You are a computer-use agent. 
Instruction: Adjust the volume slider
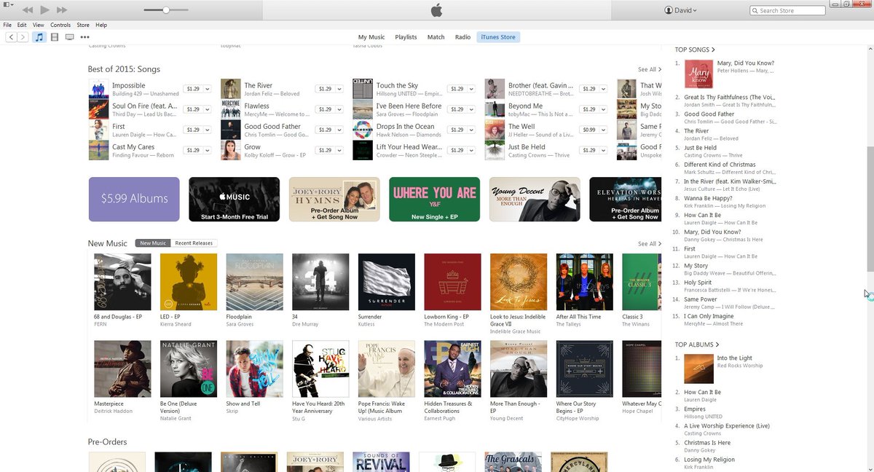tap(165, 10)
